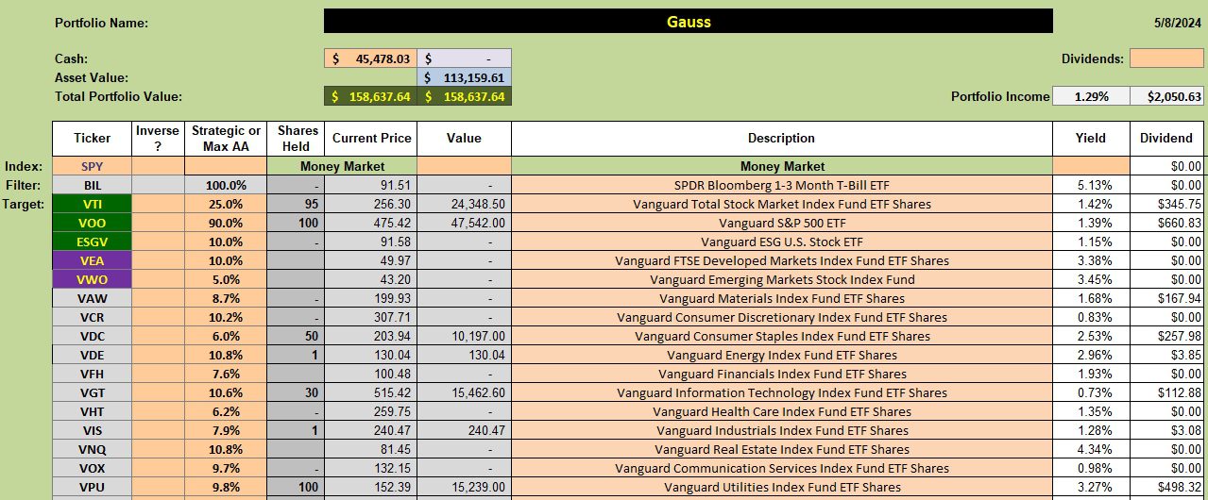The image size is (1208, 500).
Task: Select VGT current price 515.42
Action: 371,392
